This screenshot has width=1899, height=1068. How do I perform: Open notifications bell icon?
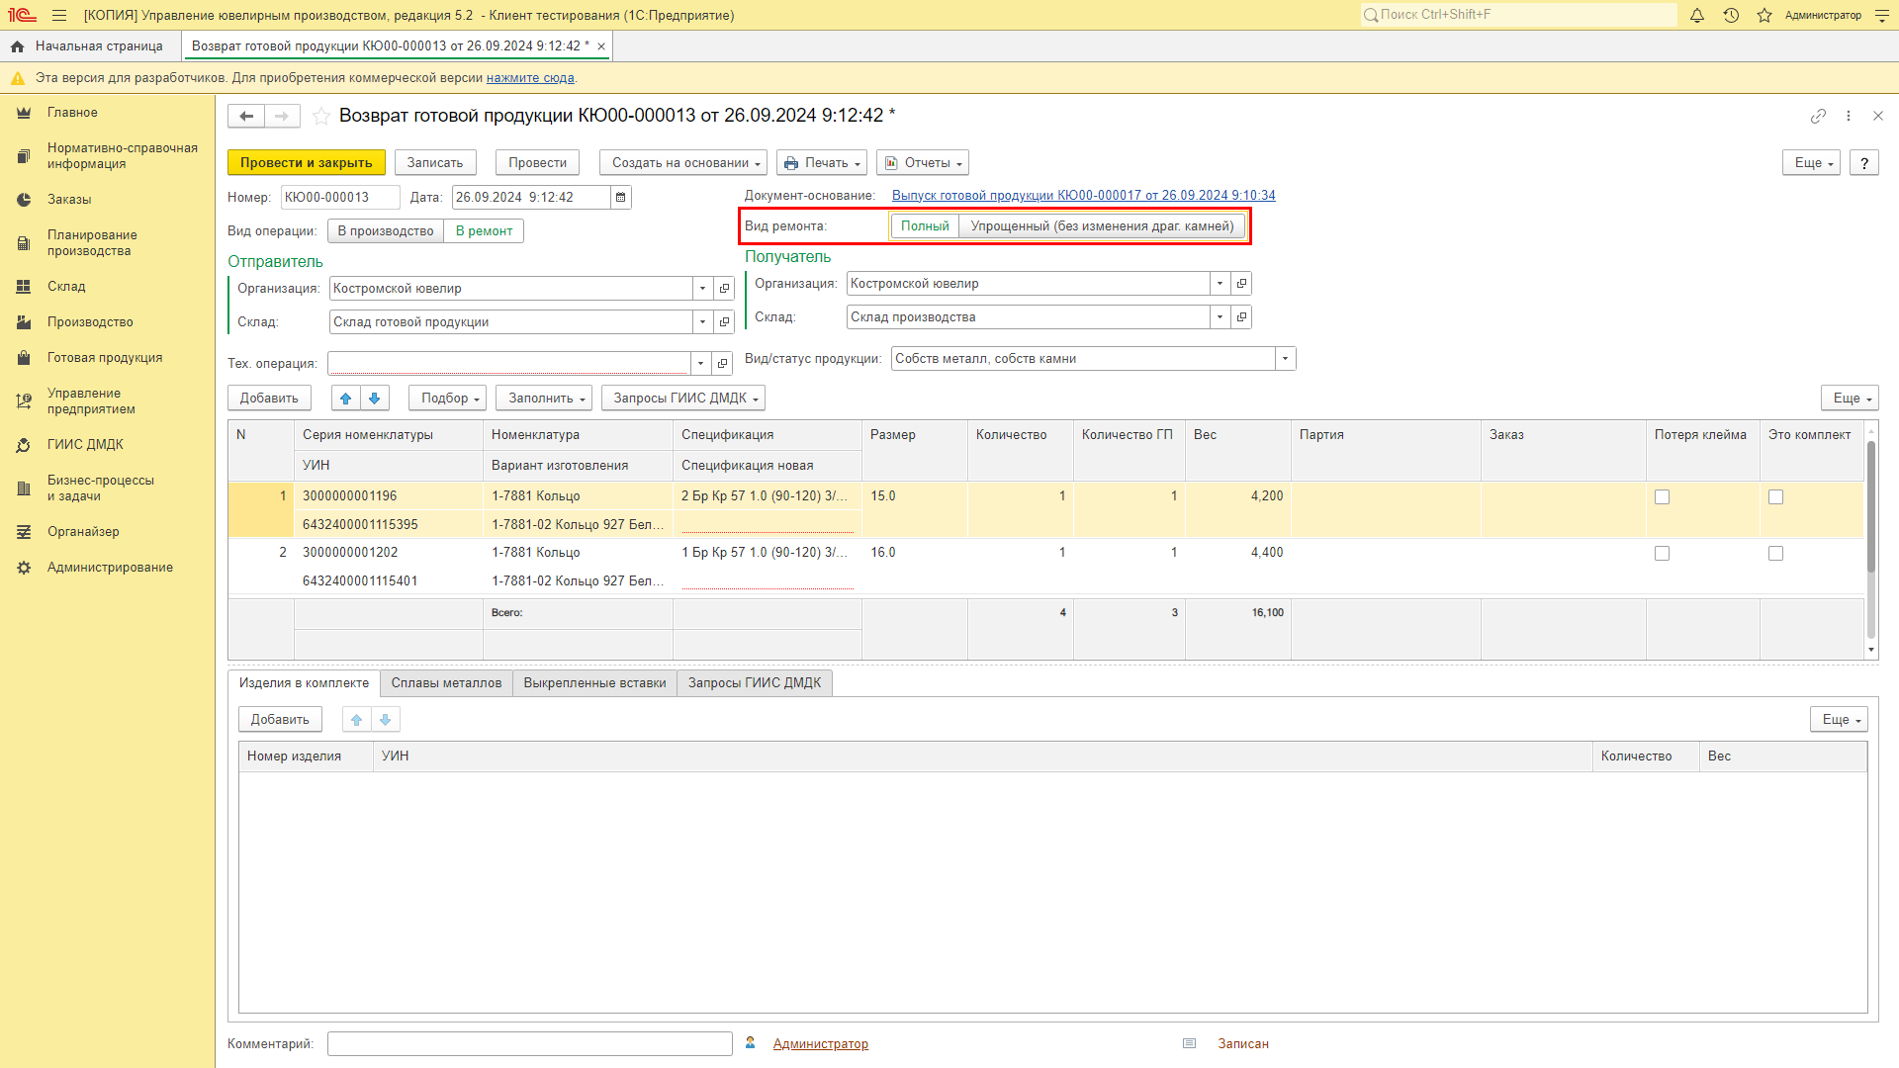tap(1697, 15)
